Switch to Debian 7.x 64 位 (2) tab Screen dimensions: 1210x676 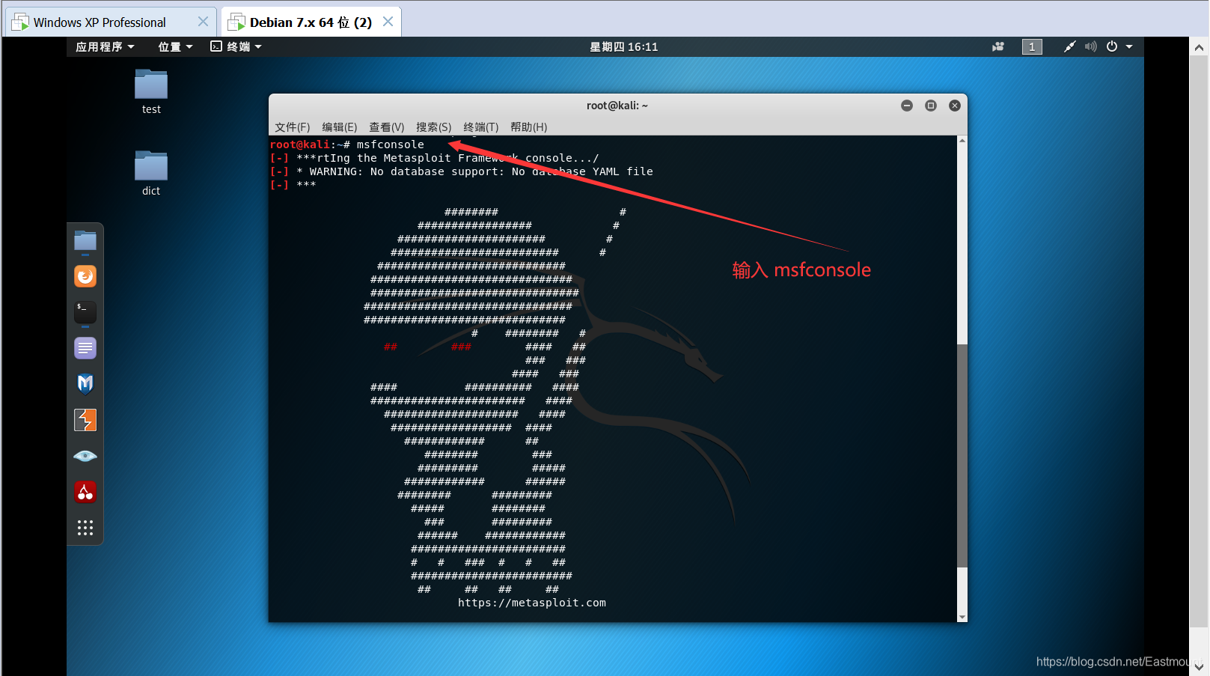(x=311, y=22)
